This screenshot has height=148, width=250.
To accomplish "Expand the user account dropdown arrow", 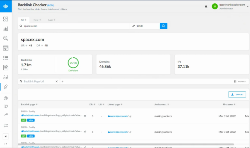I will point(247,7).
